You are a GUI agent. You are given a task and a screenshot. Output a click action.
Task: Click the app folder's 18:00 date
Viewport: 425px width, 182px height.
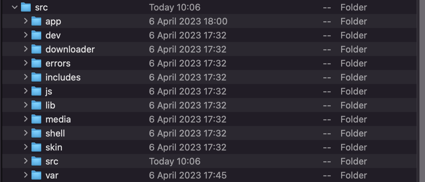(x=188, y=21)
